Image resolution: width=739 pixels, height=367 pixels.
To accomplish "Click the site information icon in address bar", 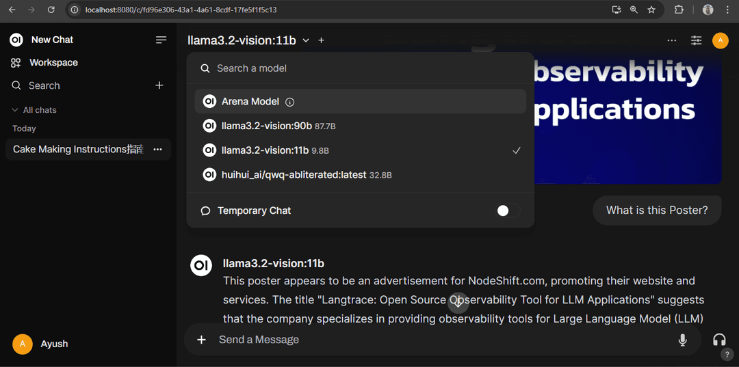I will [75, 10].
